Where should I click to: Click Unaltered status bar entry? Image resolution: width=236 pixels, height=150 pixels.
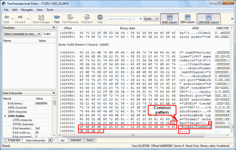click(223, 146)
